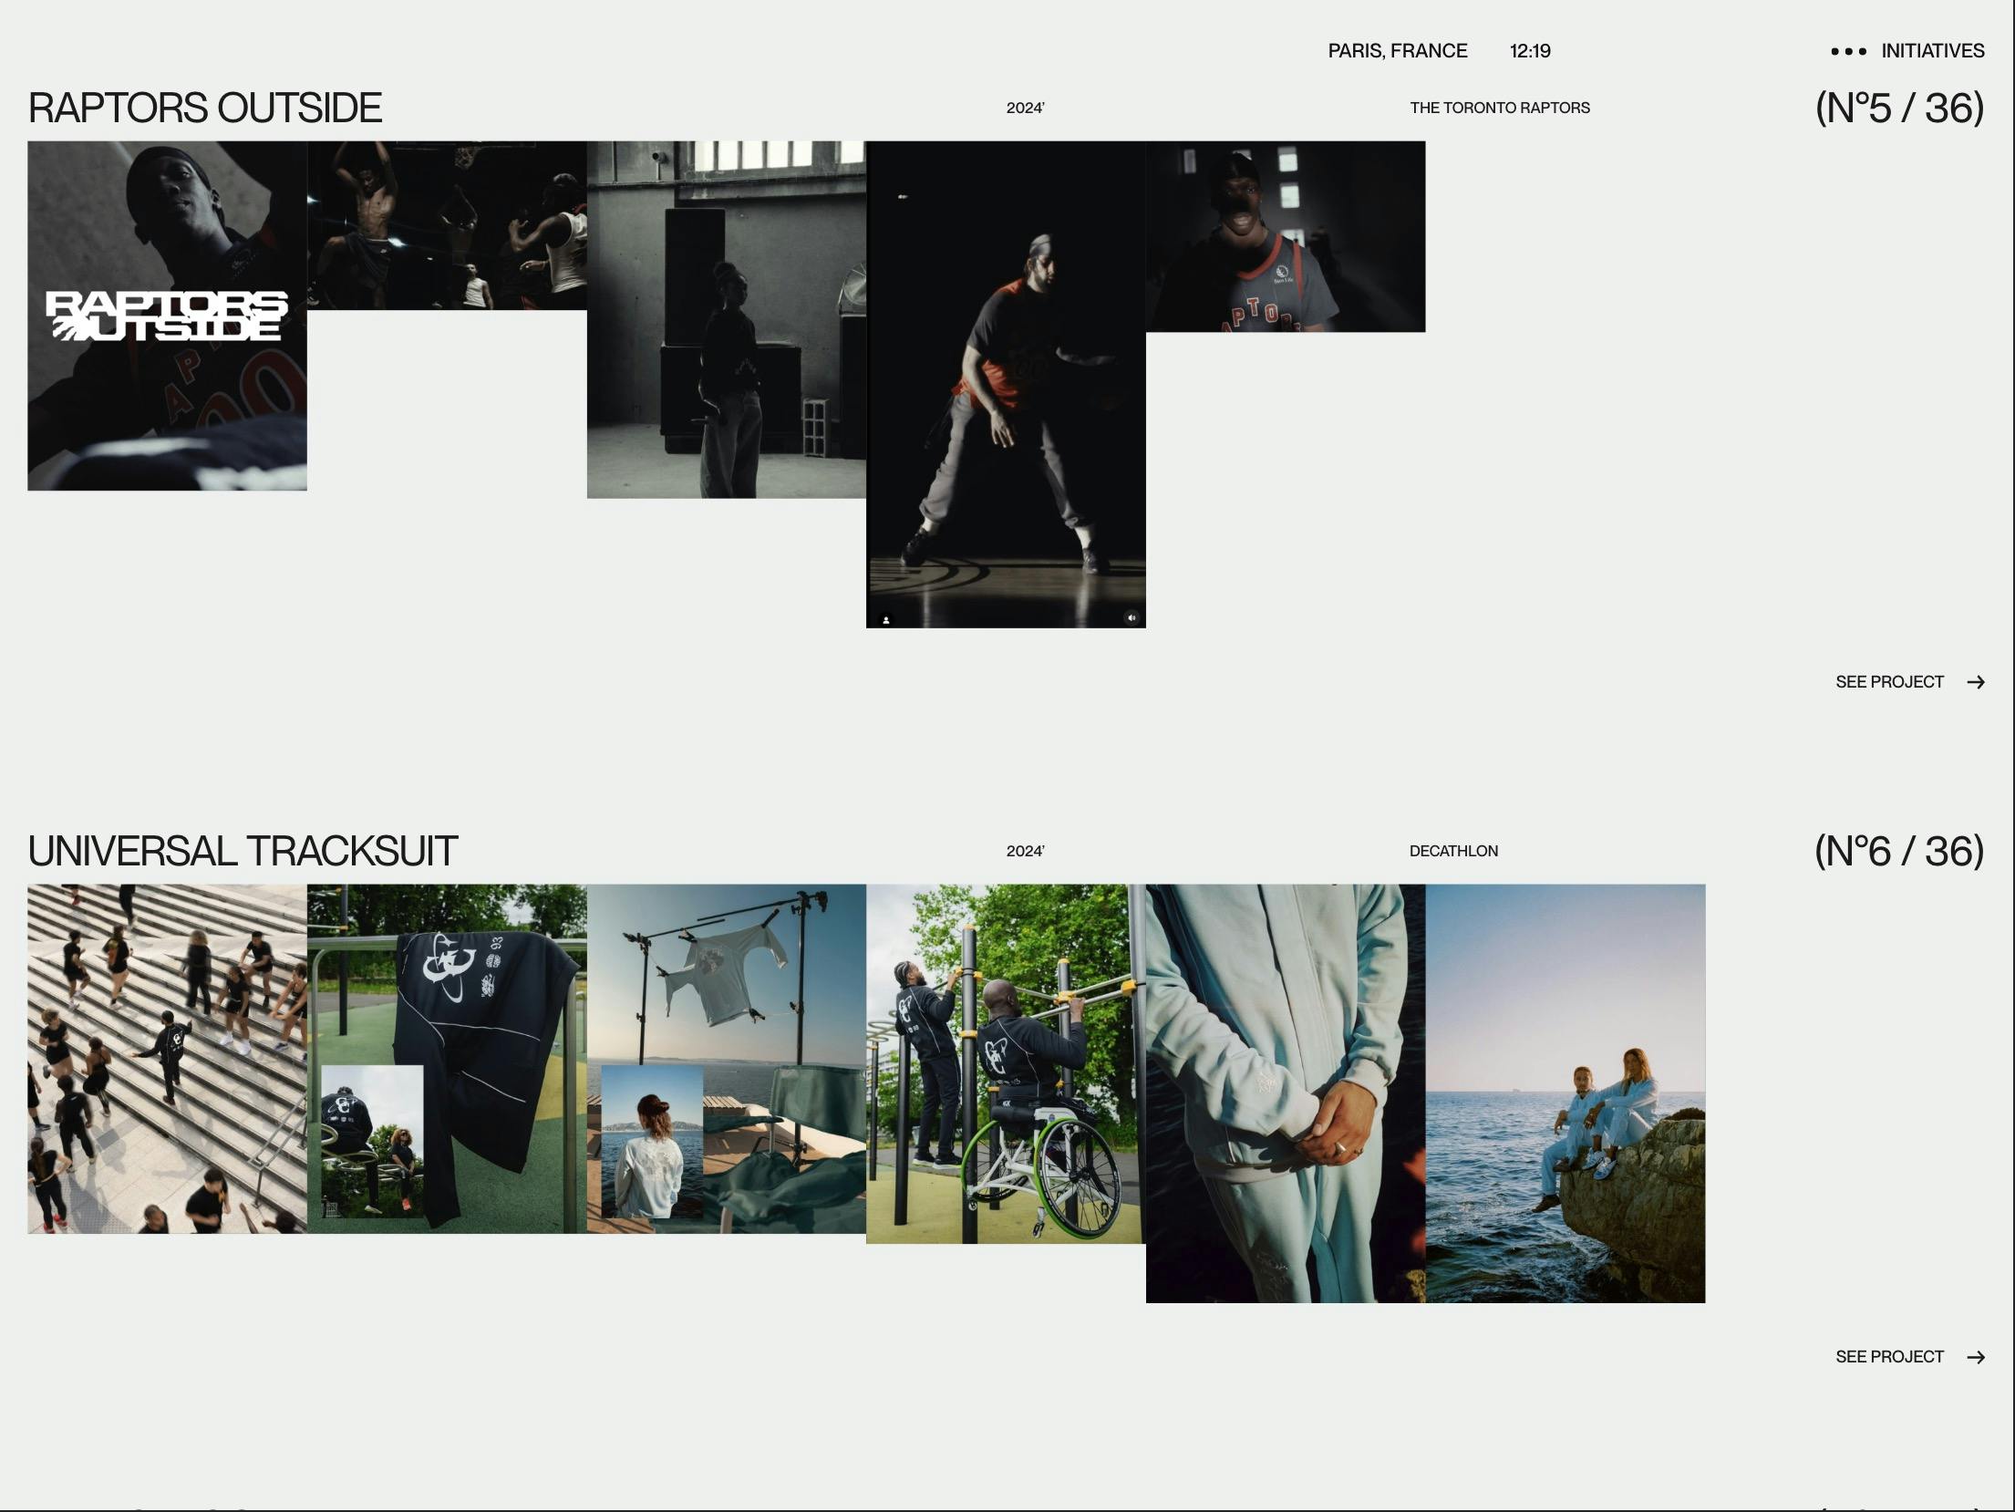Click the Nº5 / 36 project counter
Screen dimensions: 2015x1512
click(x=1898, y=108)
